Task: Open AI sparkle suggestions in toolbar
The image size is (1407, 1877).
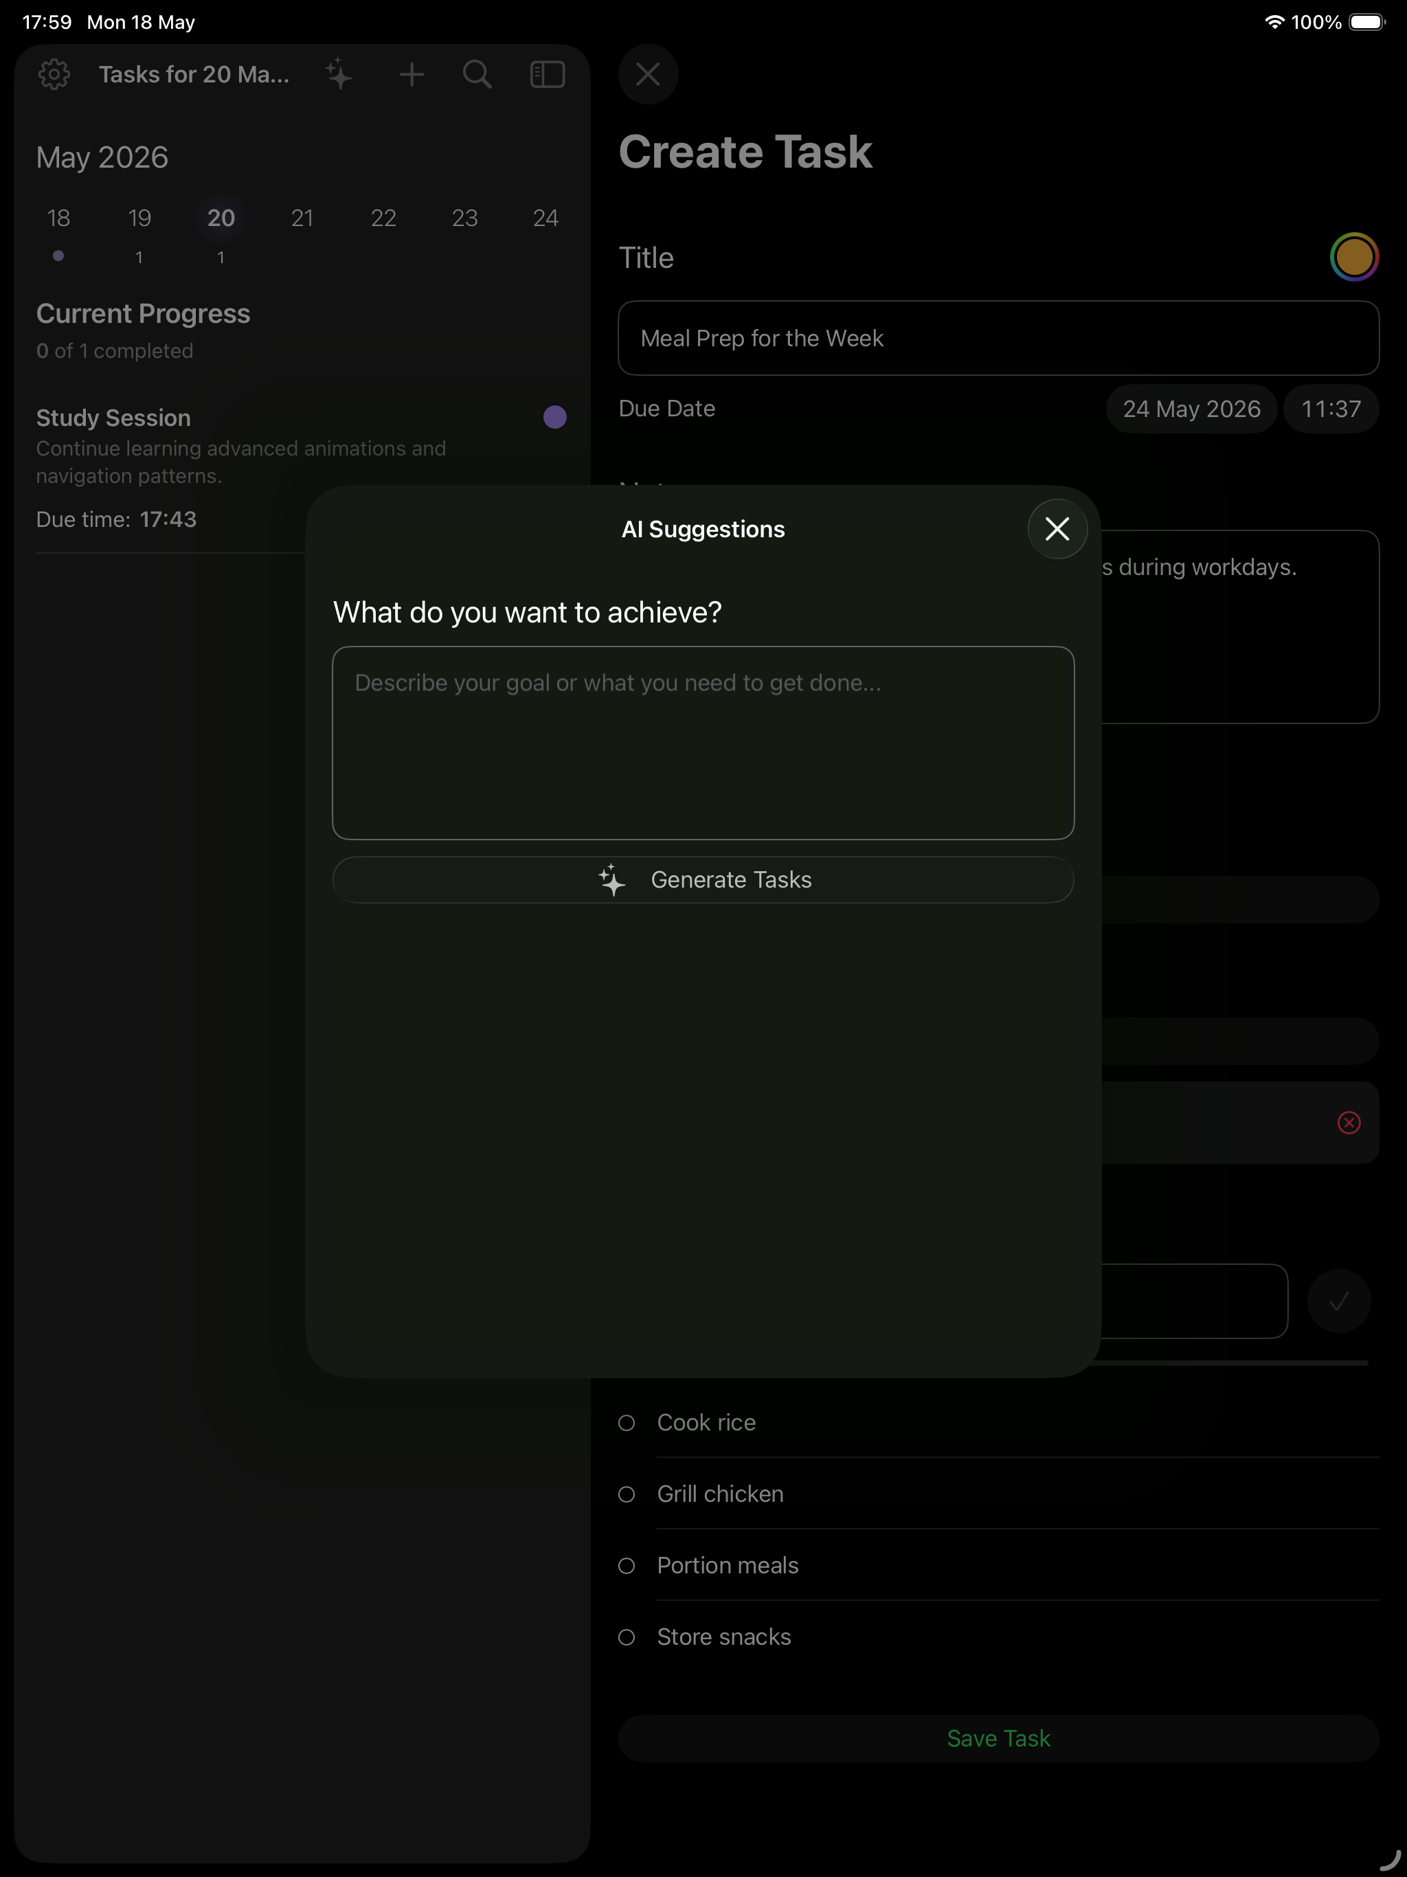Action: (x=339, y=75)
